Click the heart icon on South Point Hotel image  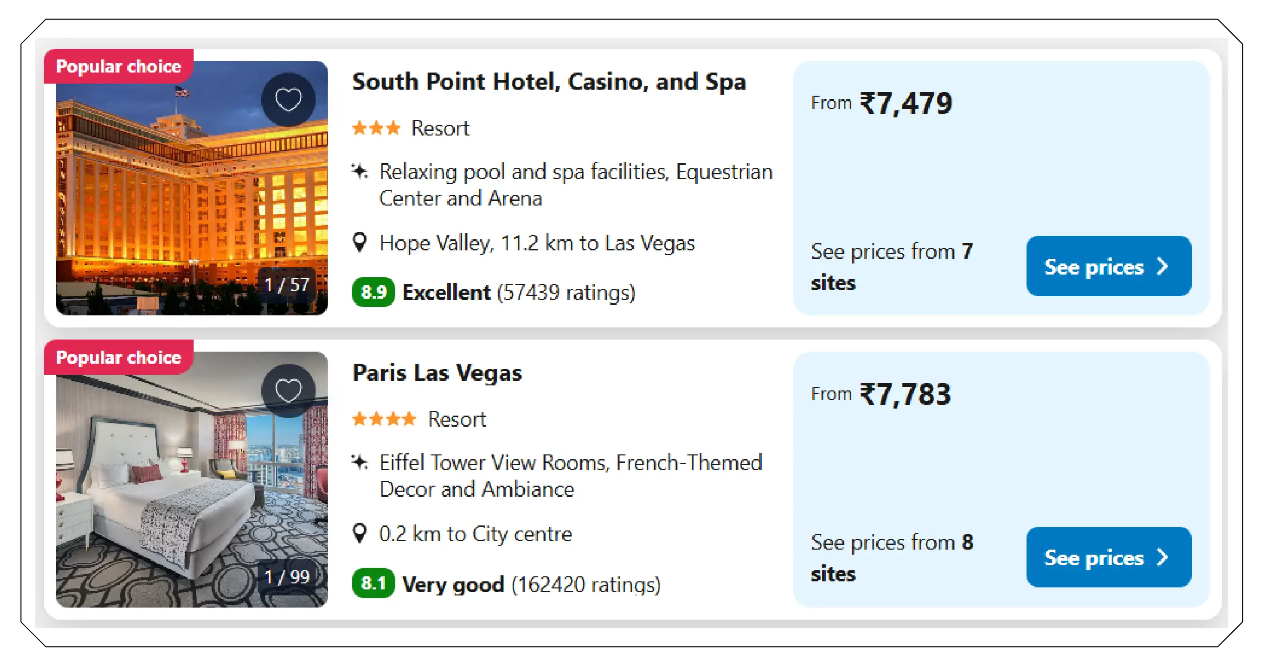289,99
